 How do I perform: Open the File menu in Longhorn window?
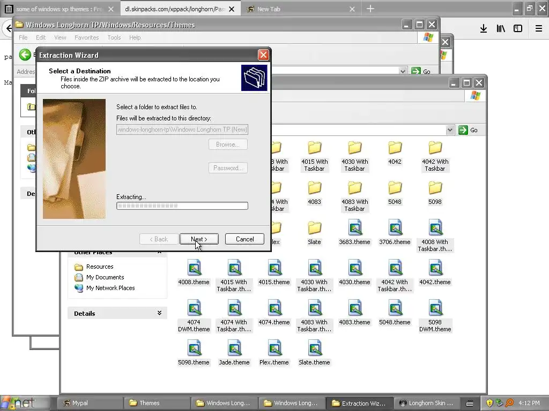23,37
